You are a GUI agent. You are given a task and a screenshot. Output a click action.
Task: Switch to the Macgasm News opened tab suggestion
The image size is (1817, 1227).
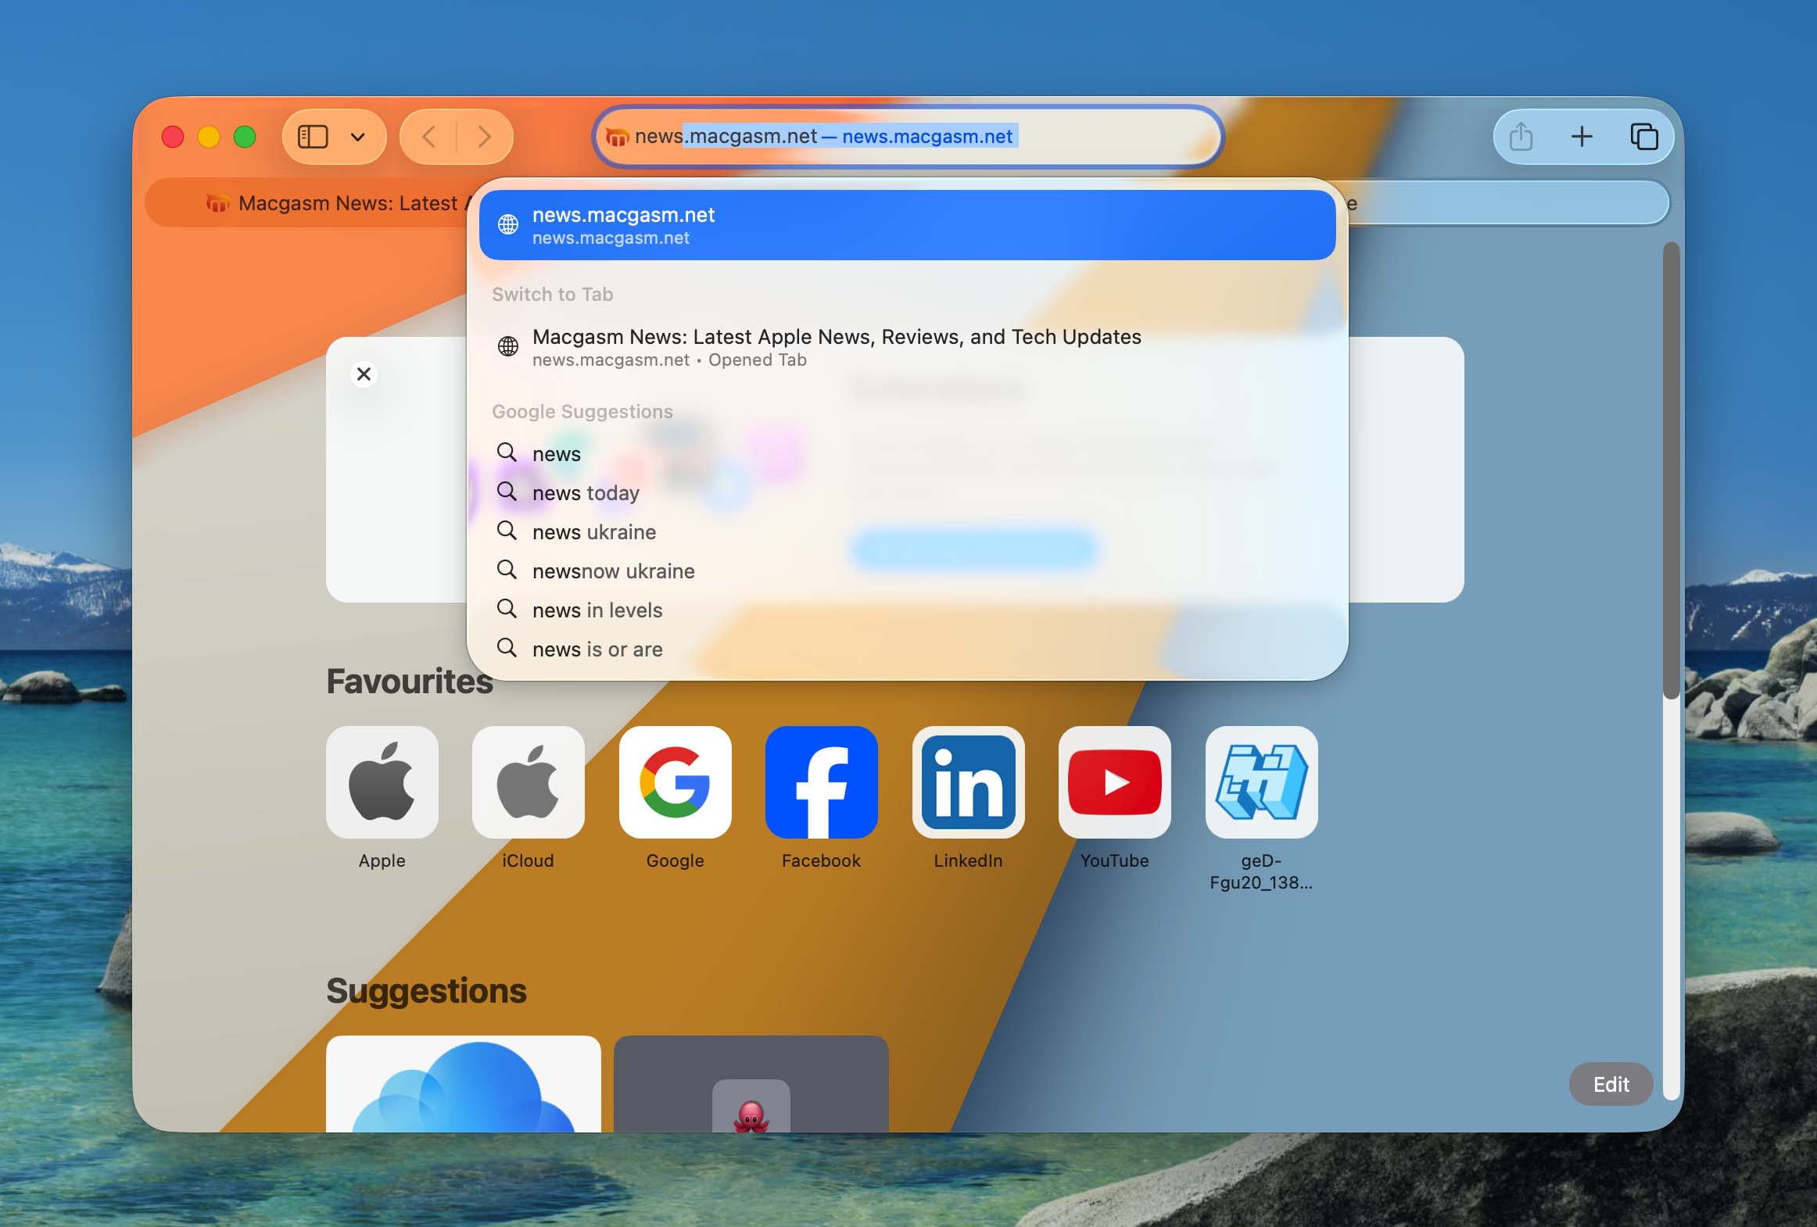click(907, 347)
